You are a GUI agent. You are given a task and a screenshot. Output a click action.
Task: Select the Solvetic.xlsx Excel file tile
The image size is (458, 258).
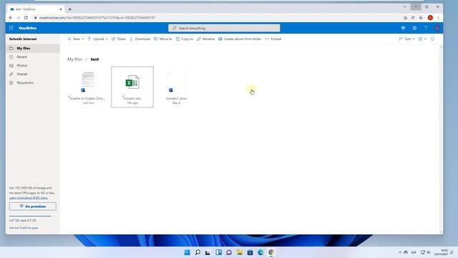(132, 87)
